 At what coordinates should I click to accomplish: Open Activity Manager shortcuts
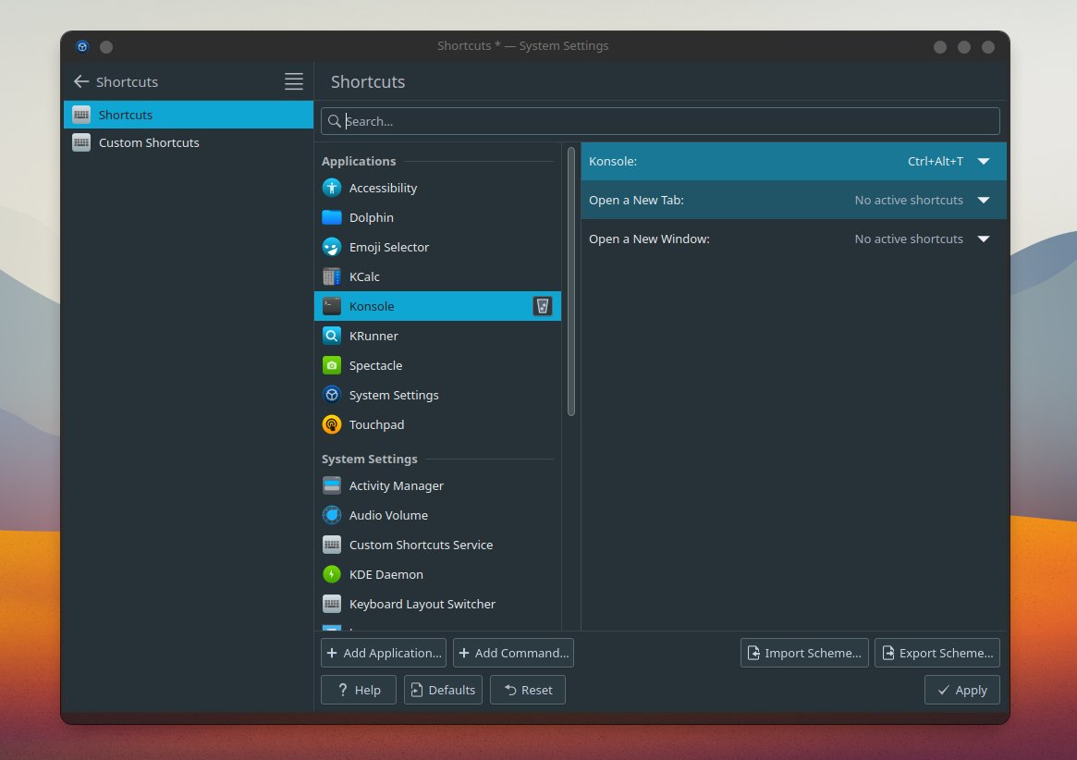tap(437, 485)
